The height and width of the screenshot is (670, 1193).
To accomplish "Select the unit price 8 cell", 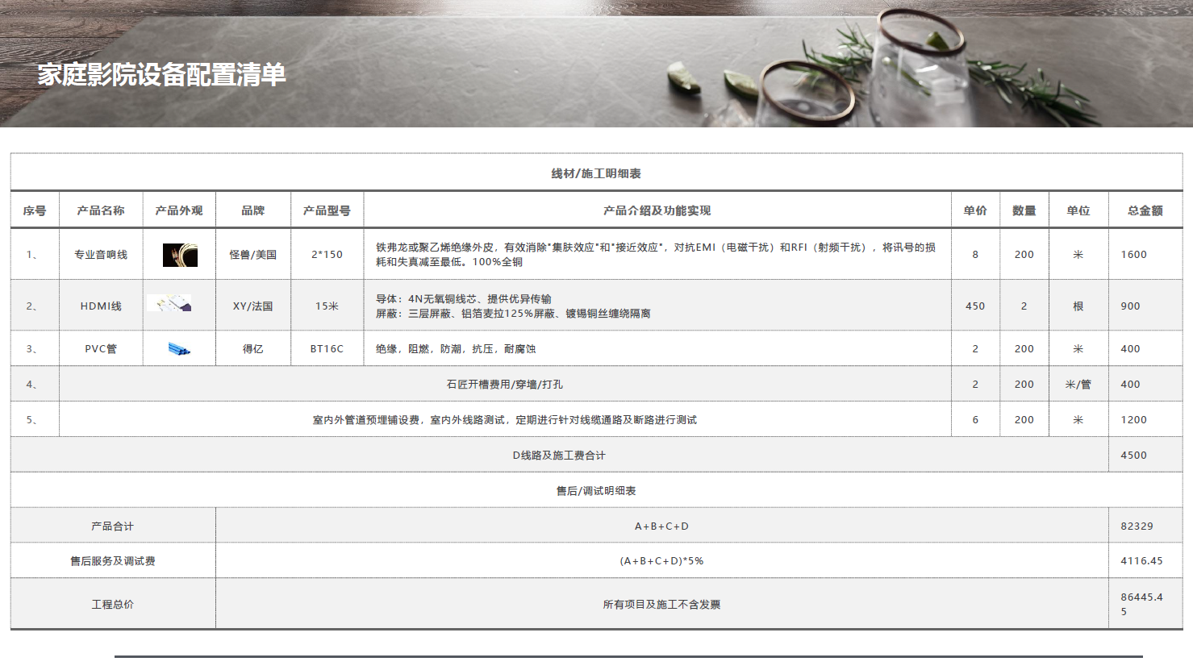I will tap(975, 255).
